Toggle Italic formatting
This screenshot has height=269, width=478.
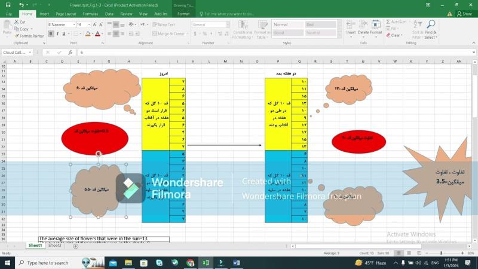57,33
